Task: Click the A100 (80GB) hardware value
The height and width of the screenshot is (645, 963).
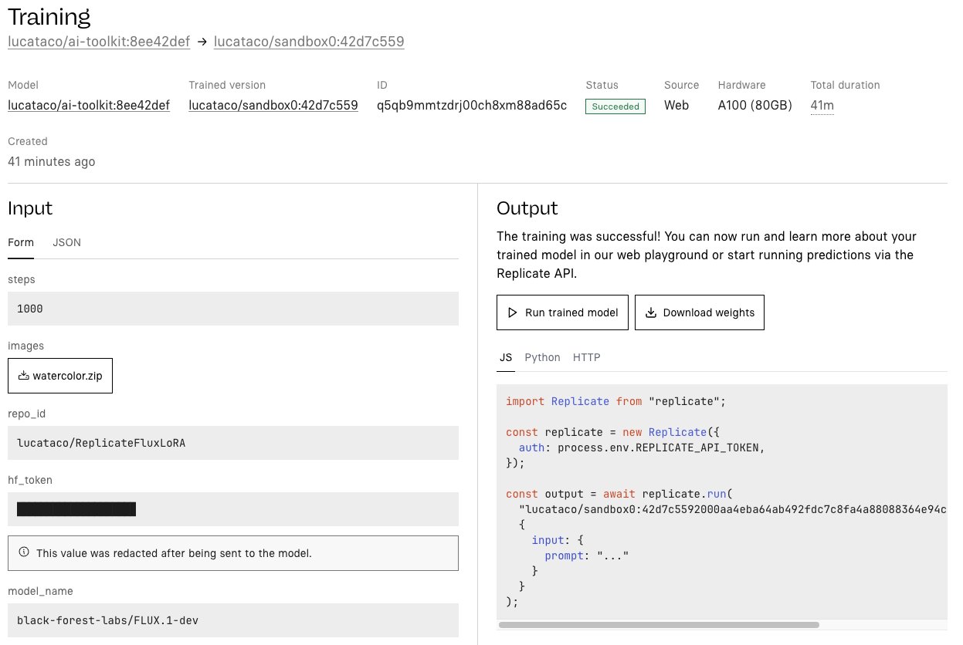Action: click(x=755, y=106)
